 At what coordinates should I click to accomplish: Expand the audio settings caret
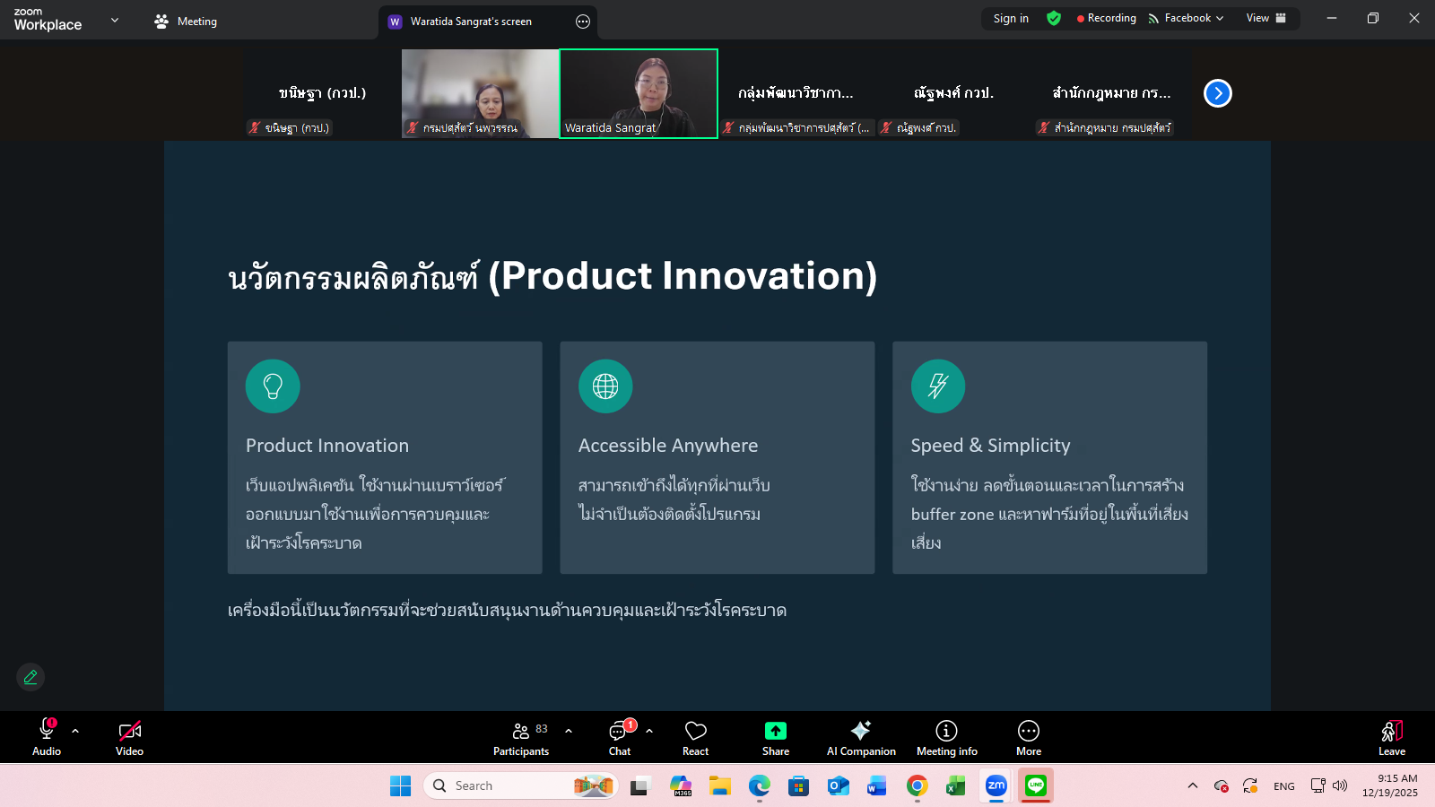coord(75,731)
